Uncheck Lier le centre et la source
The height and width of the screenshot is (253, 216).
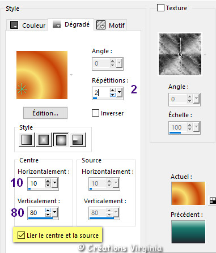tap(21, 235)
